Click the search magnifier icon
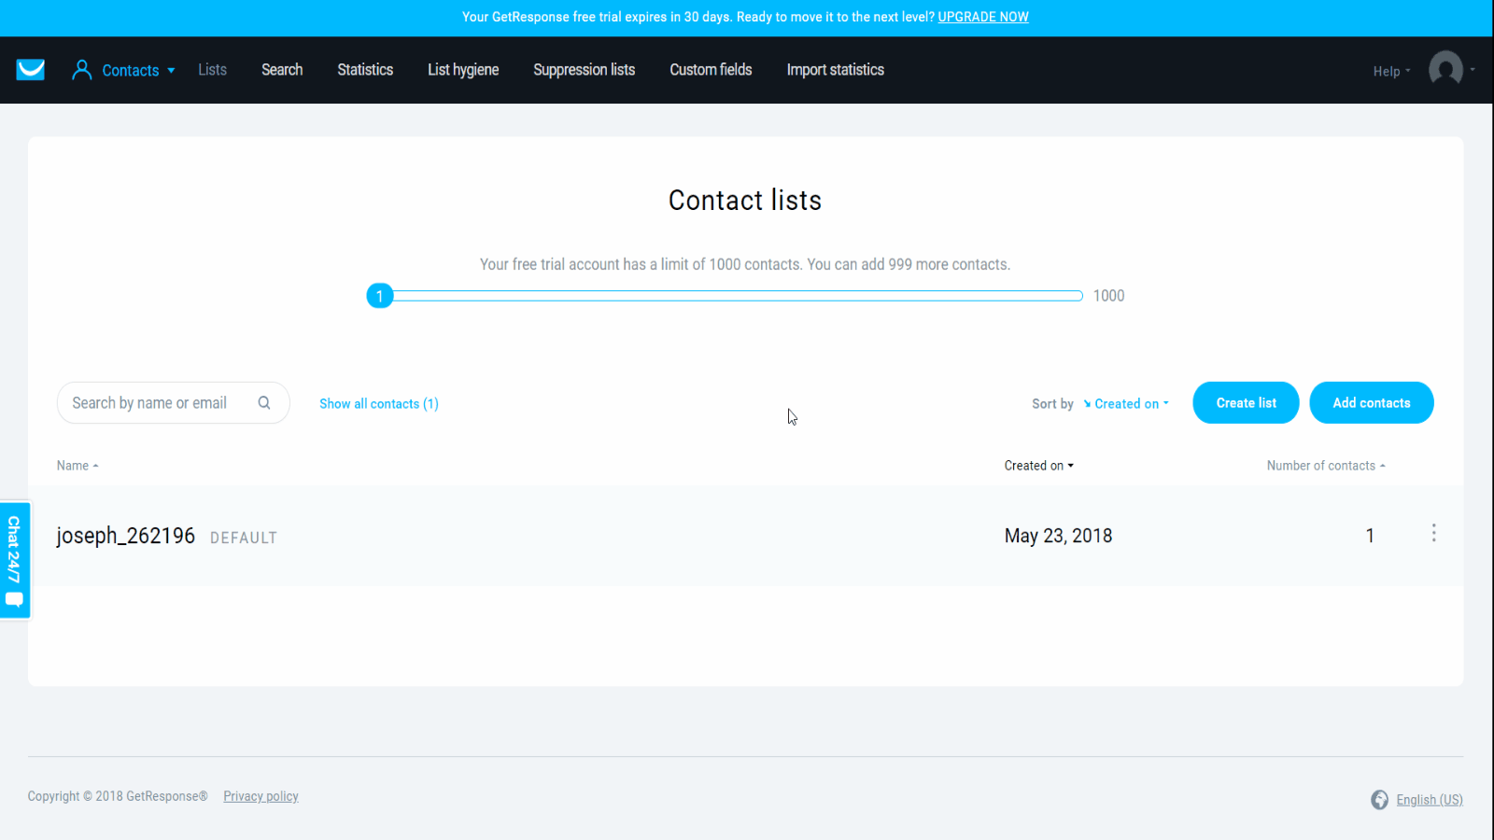This screenshot has width=1494, height=840. coord(264,403)
